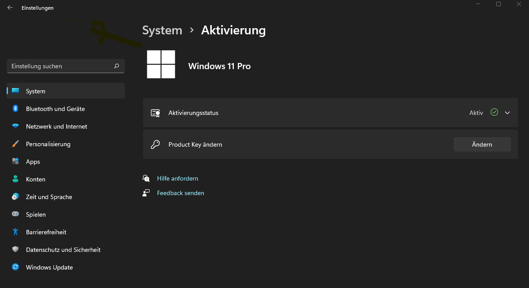529x288 pixels.
Task: Open Konten settings
Action: (66, 179)
